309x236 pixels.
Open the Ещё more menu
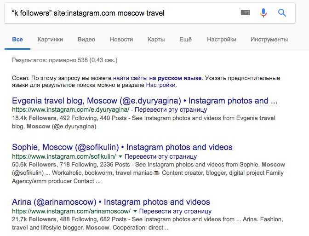(185, 40)
